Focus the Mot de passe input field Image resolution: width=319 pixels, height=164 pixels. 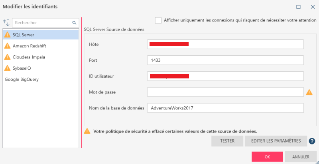[225, 92]
